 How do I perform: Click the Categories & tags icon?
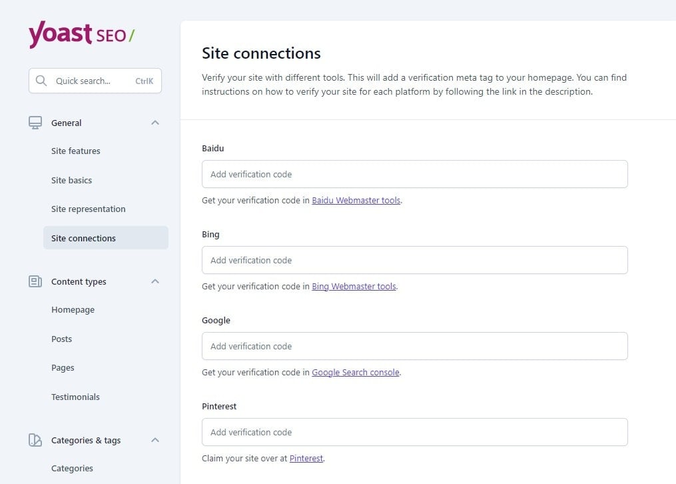[35, 440]
